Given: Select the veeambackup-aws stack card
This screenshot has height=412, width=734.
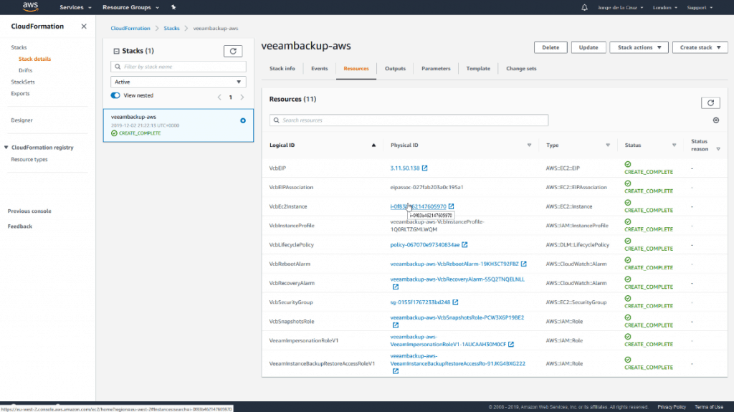Looking at the screenshot, I should tap(178, 125).
